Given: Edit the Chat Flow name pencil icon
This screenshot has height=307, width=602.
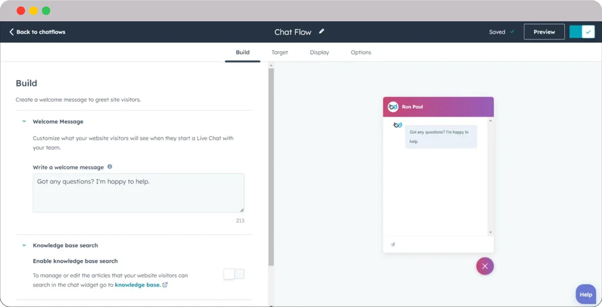Looking at the screenshot, I should [x=321, y=32].
